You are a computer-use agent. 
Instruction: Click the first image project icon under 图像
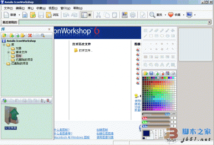tap(138, 50)
